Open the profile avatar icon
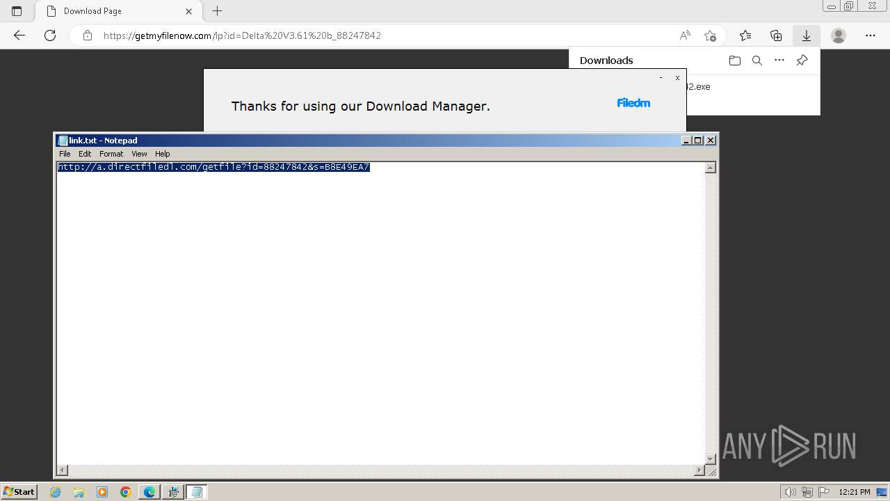This screenshot has width=890, height=501. click(x=839, y=35)
